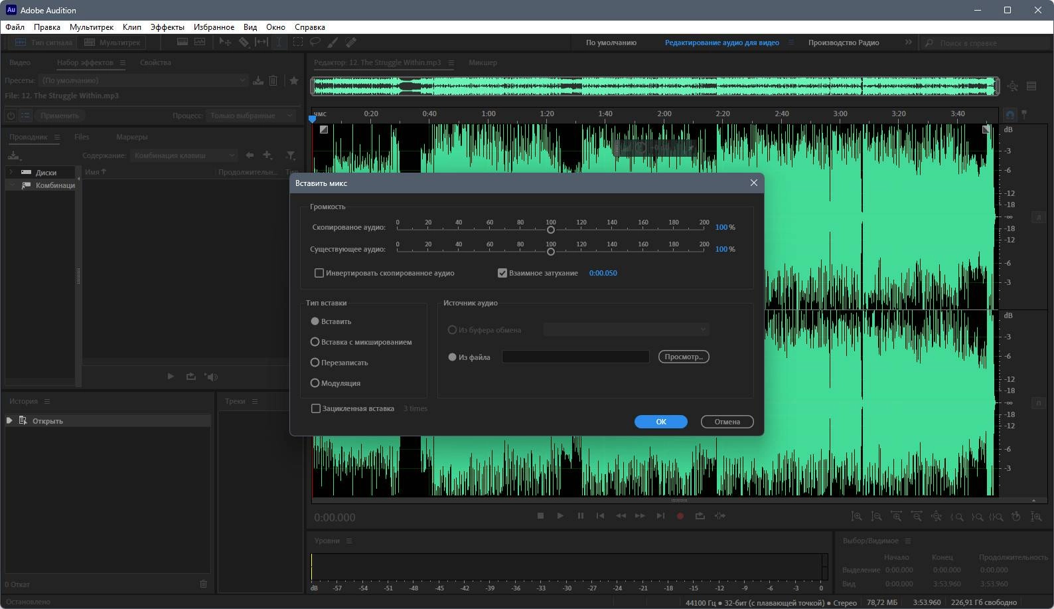The width and height of the screenshot is (1054, 609).
Task: Uncheck Взаимное затухание checkbox
Action: (502, 273)
